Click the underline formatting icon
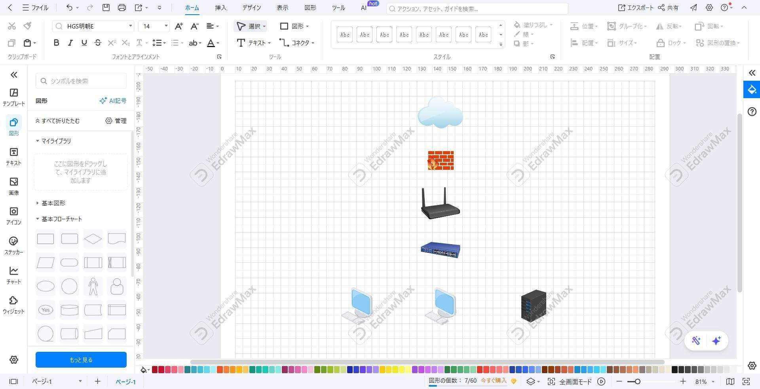Screen dimensions: 760x389 (84, 43)
